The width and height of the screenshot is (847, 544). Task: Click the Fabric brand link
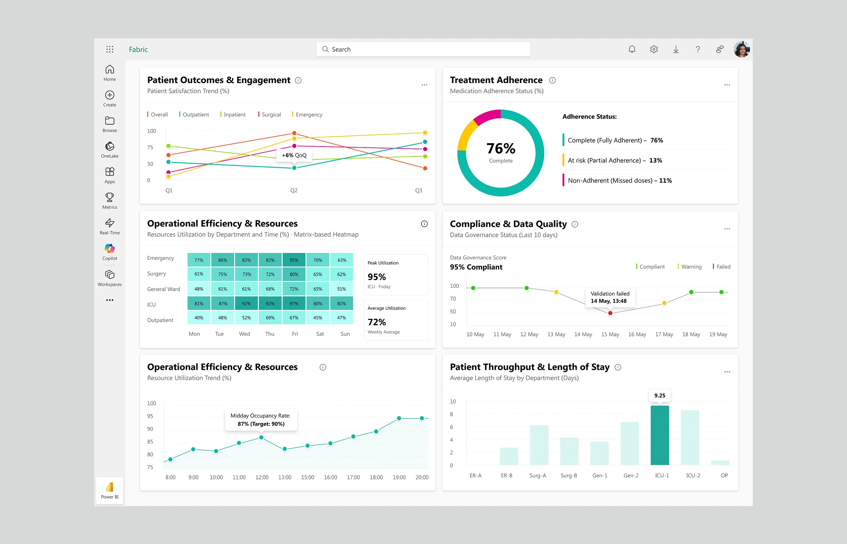pyautogui.click(x=138, y=49)
